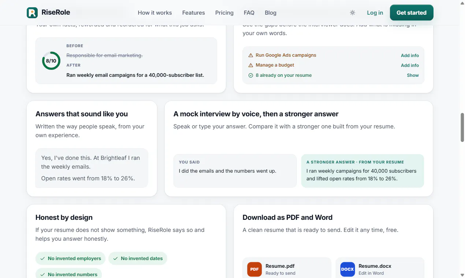
Task: Click the Log in link
Action: (375, 13)
